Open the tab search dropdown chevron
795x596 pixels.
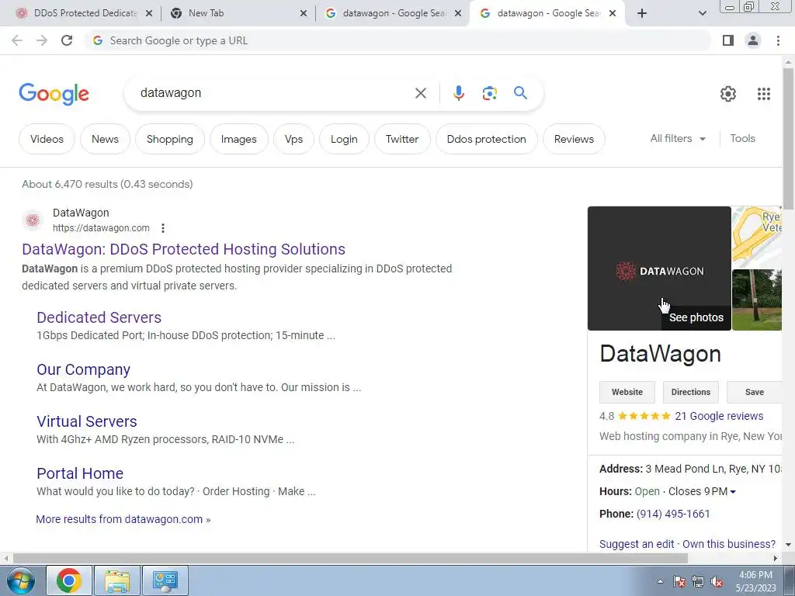click(702, 13)
